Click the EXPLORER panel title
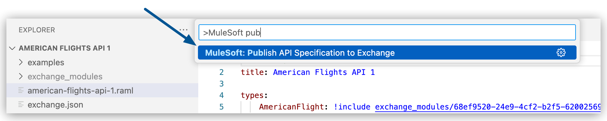 click(37, 30)
